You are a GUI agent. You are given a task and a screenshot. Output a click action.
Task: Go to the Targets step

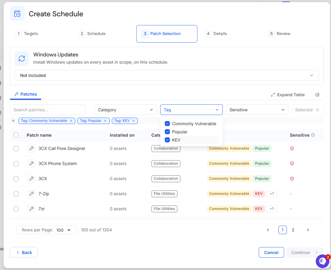(27, 34)
